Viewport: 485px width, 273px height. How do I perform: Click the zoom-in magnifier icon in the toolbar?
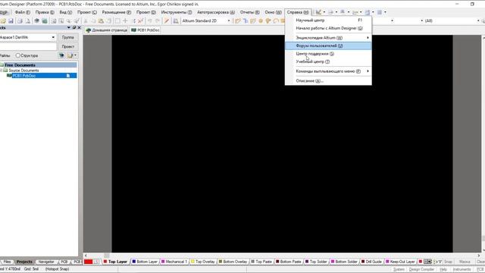tap(69, 20)
